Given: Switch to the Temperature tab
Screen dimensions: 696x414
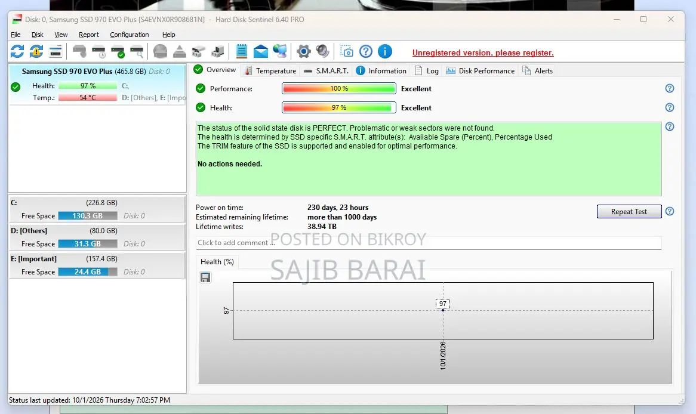Looking at the screenshot, I should coord(270,70).
